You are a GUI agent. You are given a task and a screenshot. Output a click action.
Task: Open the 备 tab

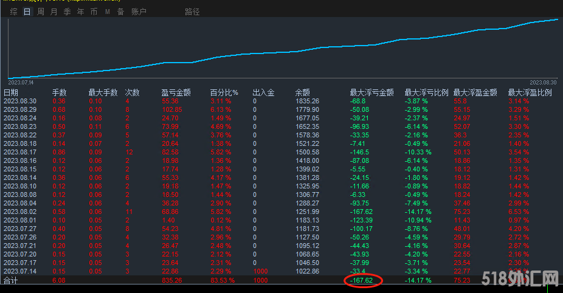point(120,12)
